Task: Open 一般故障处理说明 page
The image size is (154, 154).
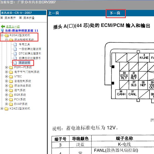Action: point(30,49)
